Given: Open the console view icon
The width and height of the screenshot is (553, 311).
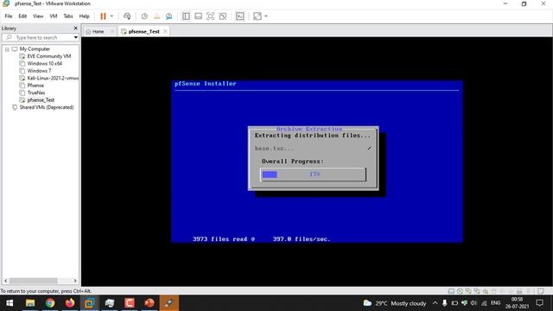Looking at the screenshot, I should pos(240,16).
